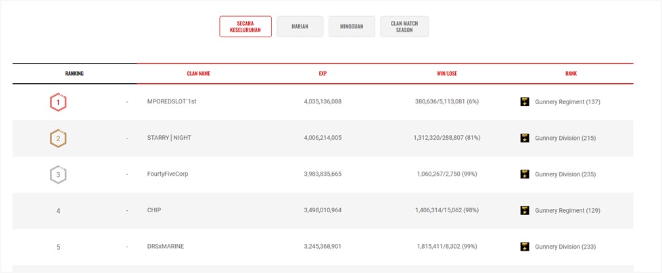Click rank insignia icon for DRSxMARINE

[524, 247]
